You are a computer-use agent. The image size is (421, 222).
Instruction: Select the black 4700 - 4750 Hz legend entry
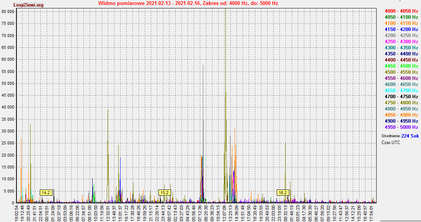pos(401,97)
